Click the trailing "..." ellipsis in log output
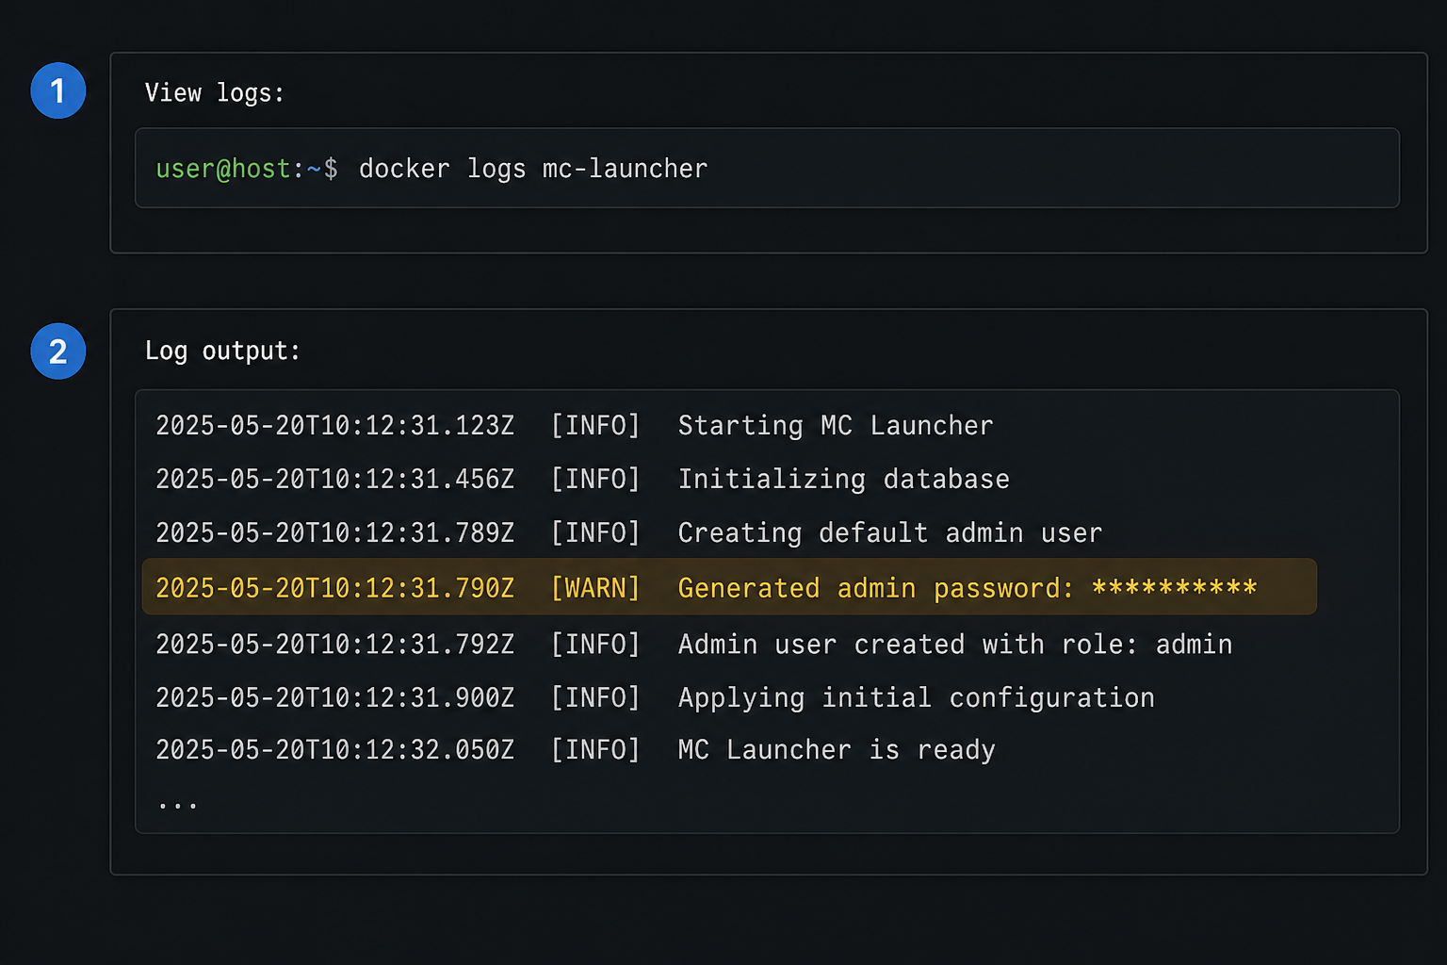 [x=177, y=806]
